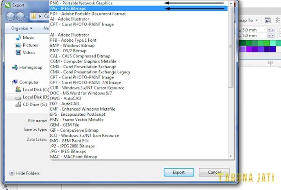Open Music library in navigation pane

tap(25, 38)
